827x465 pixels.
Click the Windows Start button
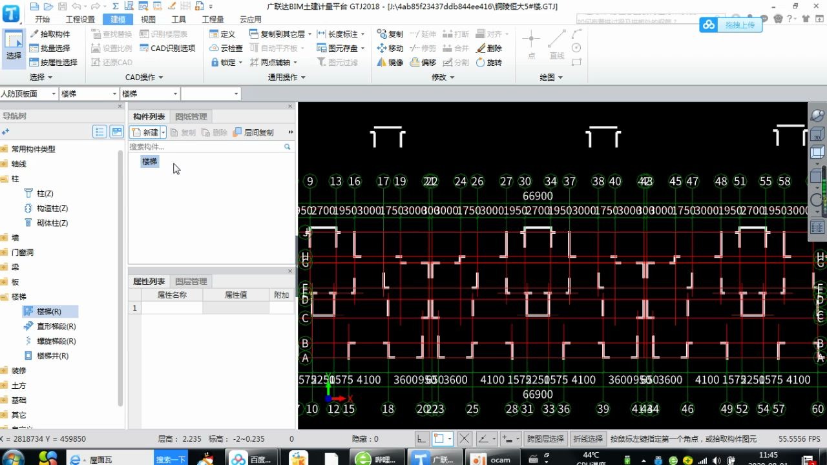pos(13,458)
